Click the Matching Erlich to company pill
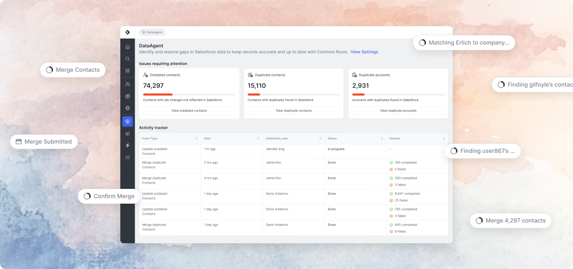Screen dimensions: 573x269 coord(464,42)
